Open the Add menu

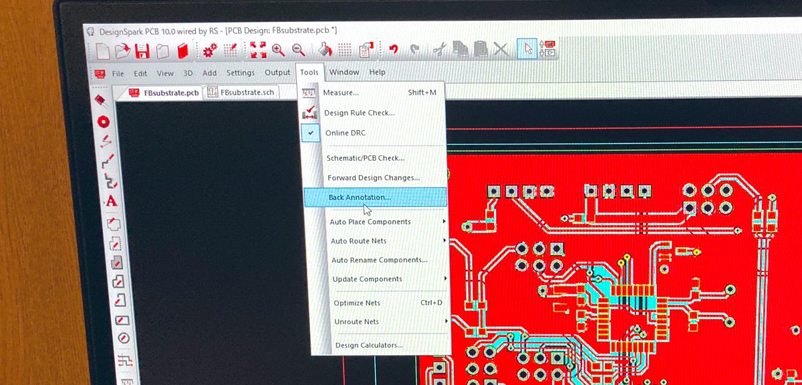coord(210,73)
